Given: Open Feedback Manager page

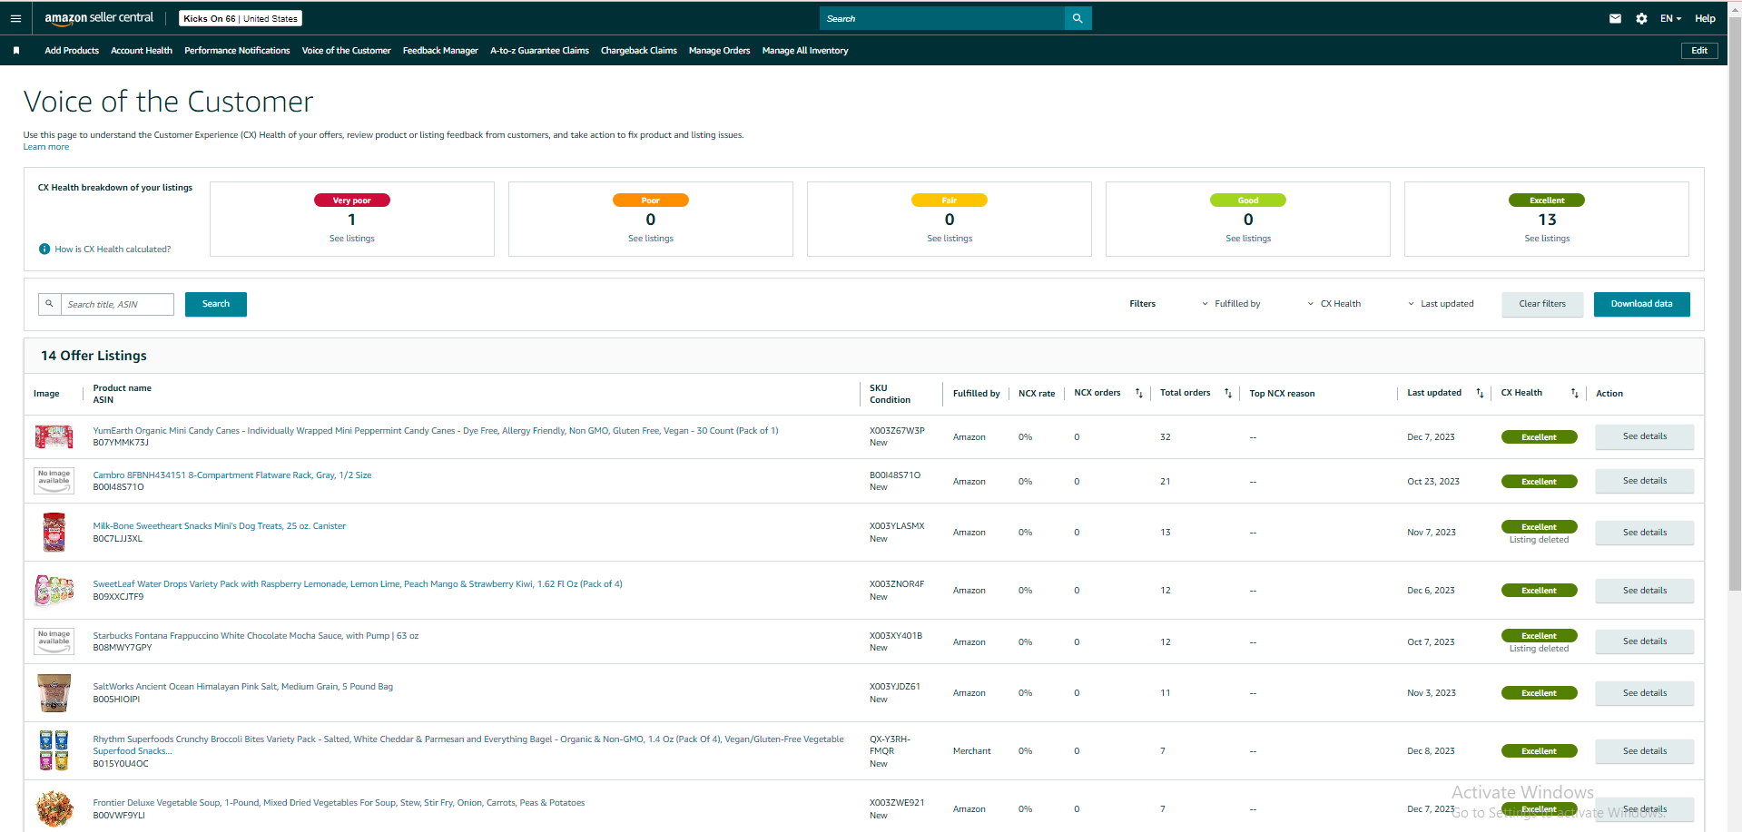Looking at the screenshot, I should click(x=440, y=51).
